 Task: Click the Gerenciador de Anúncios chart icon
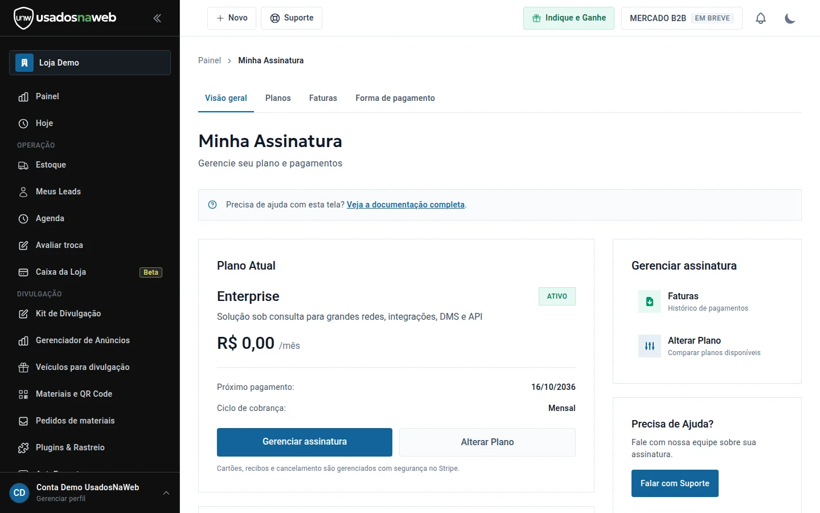[x=23, y=341]
